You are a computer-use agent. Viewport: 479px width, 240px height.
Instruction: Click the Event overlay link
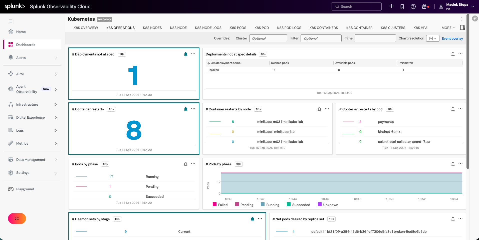point(452,38)
